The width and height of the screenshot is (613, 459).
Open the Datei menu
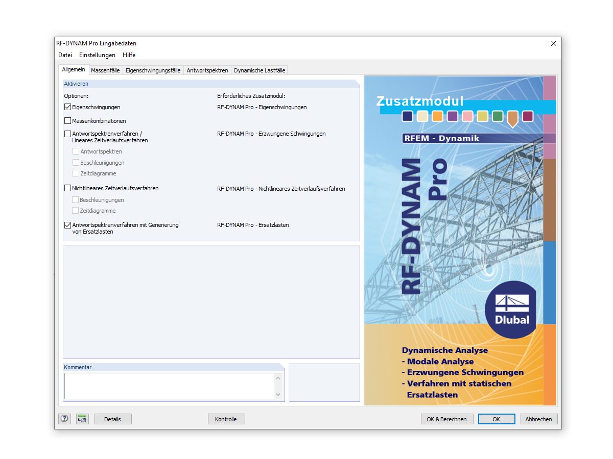click(x=65, y=55)
